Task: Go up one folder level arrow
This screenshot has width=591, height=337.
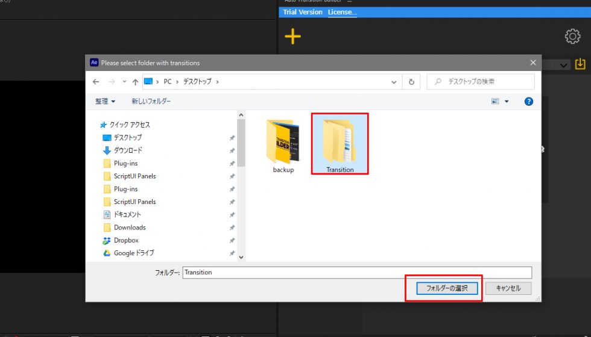Action: (x=135, y=82)
